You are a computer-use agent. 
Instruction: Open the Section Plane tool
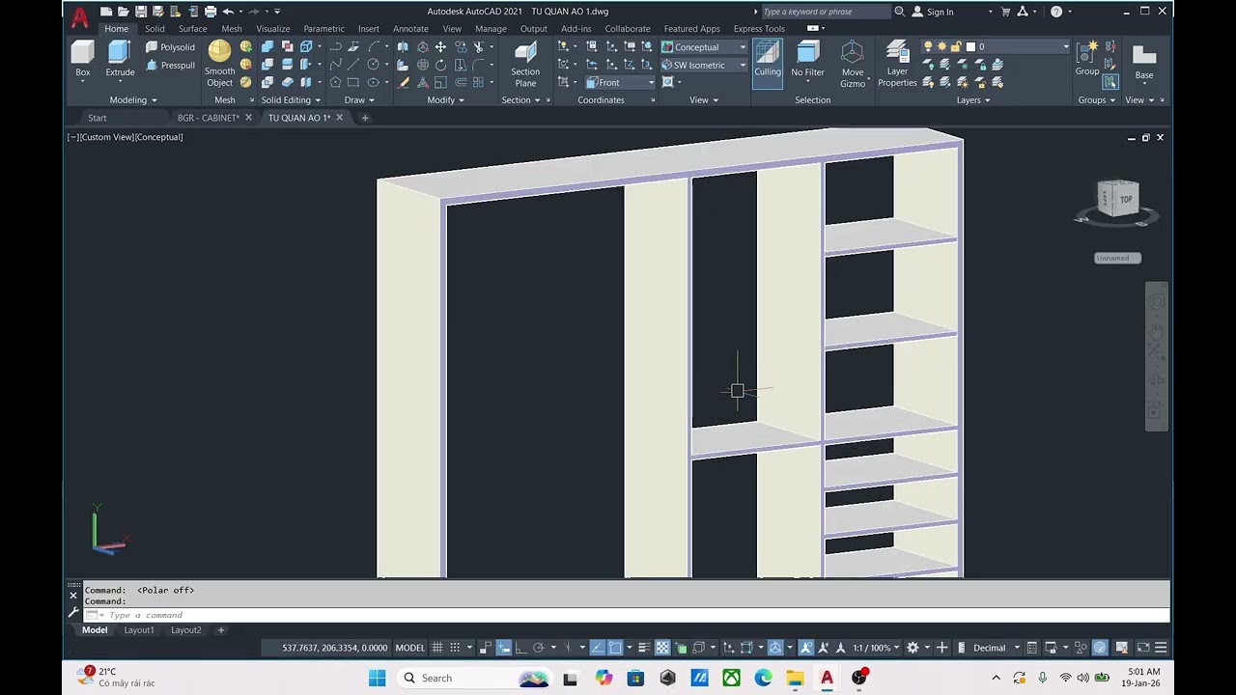coord(525,64)
